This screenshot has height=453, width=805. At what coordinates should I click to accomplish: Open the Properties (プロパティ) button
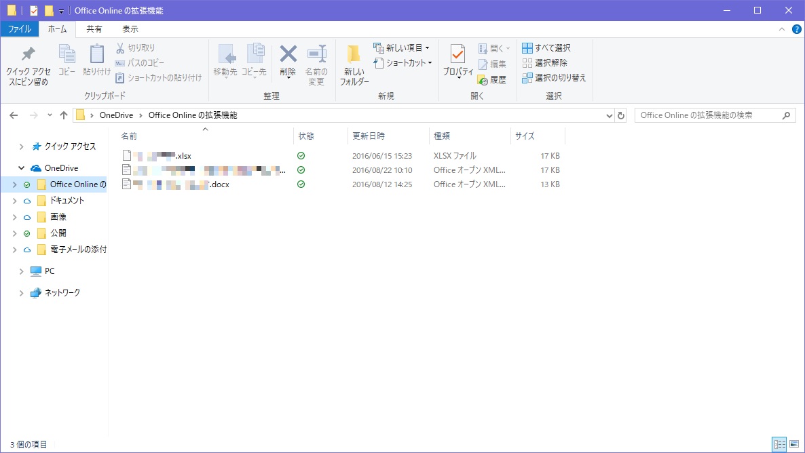pyautogui.click(x=458, y=62)
